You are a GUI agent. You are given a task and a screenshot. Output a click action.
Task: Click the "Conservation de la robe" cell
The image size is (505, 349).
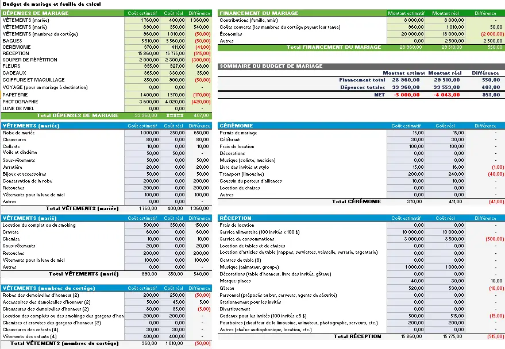point(27,181)
